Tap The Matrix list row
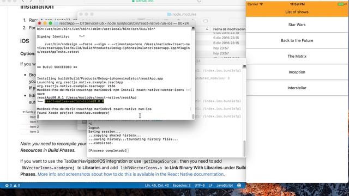The width and height of the screenshot is (349, 196). [x=297, y=56]
